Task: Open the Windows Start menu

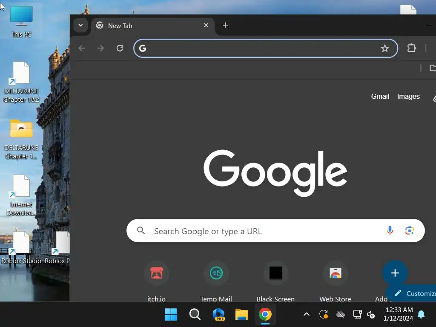Action: pyautogui.click(x=171, y=315)
